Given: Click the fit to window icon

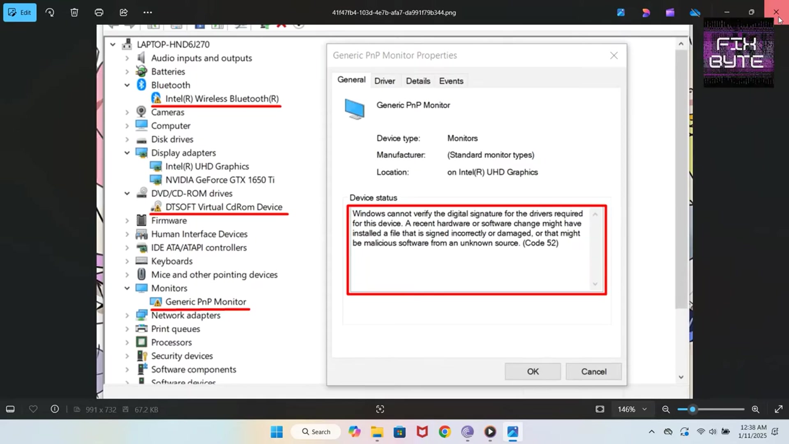Looking at the screenshot, I should 600,409.
